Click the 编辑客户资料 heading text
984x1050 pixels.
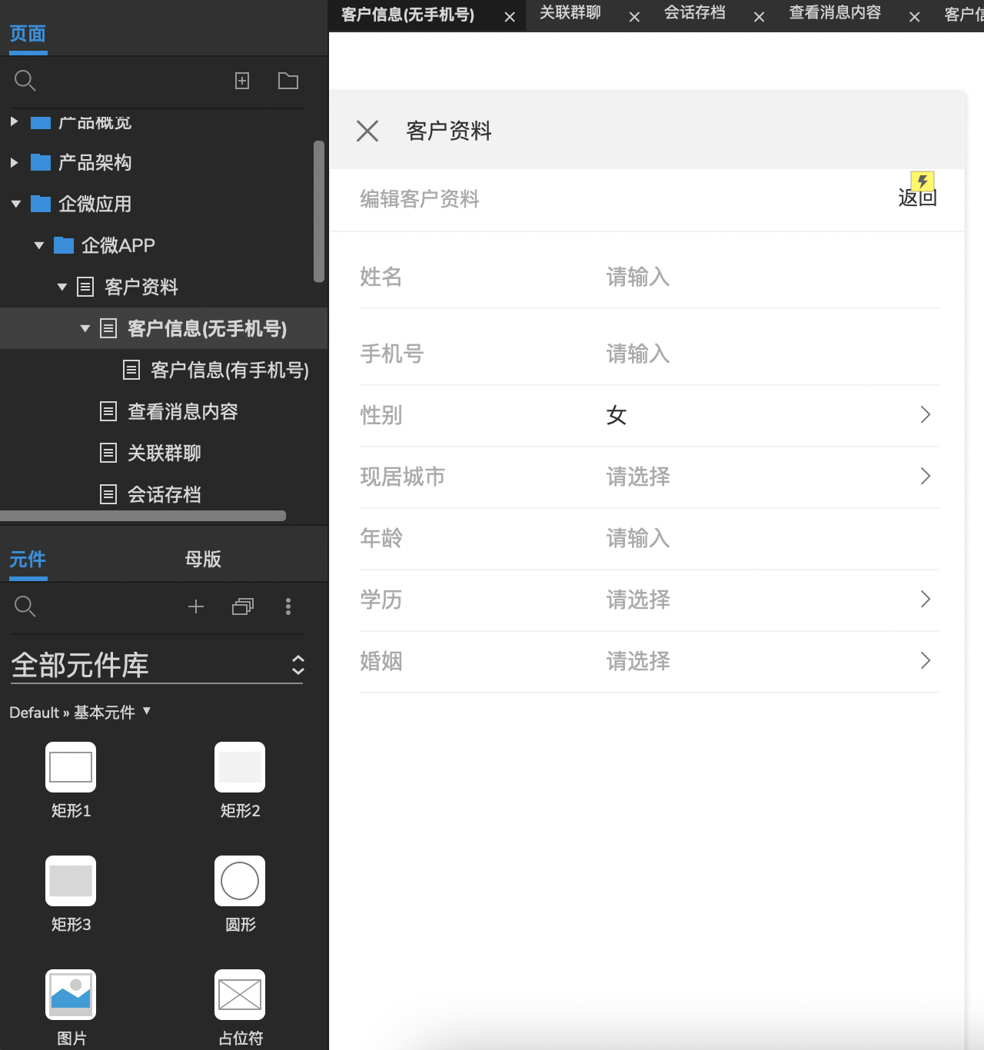(x=420, y=199)
